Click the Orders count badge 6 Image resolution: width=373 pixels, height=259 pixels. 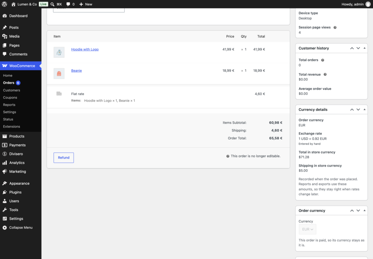tap(18, 83)
